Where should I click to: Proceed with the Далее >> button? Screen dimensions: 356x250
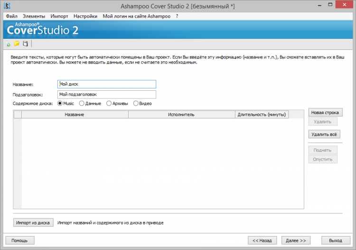pos(296,240)
